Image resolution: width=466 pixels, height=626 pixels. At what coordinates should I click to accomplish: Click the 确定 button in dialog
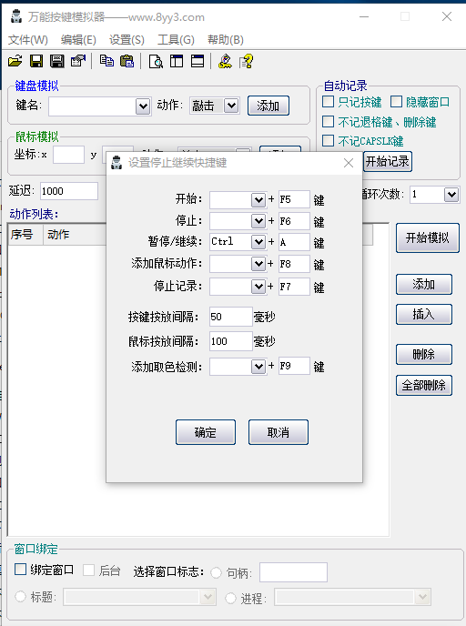pos(206,432)
